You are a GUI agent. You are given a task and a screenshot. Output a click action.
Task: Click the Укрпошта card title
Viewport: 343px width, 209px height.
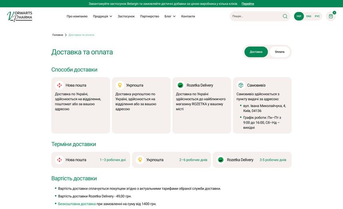[135, 85]
